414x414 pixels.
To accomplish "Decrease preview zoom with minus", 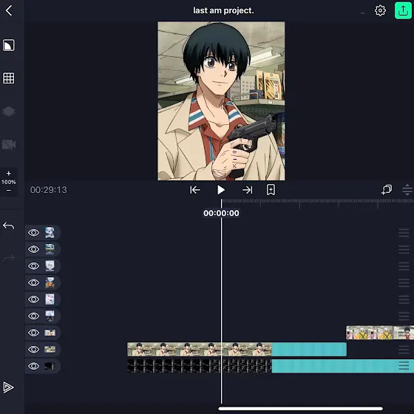I will coord(9,191).
